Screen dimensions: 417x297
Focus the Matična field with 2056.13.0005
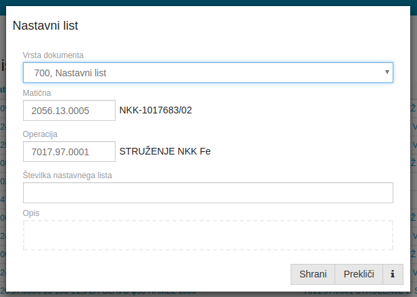point(69,111)
